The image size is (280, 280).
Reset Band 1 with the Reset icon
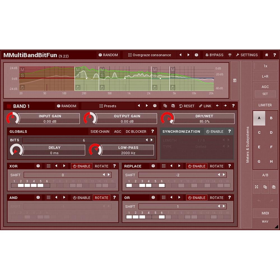186,106
